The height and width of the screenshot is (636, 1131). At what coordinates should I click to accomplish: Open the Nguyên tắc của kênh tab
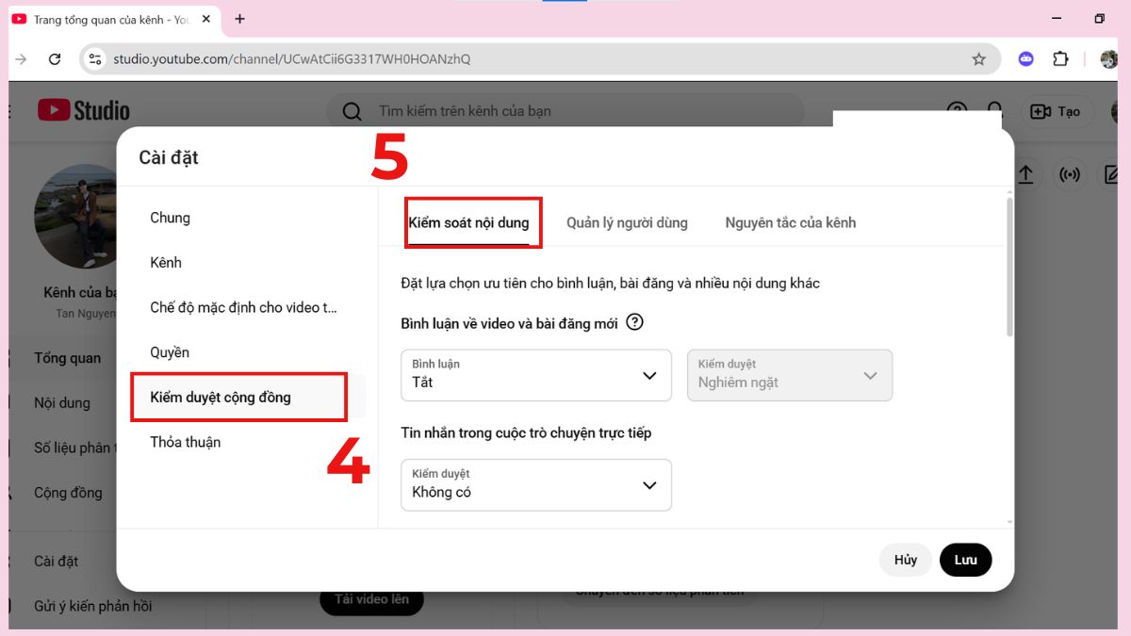(790, 222)
